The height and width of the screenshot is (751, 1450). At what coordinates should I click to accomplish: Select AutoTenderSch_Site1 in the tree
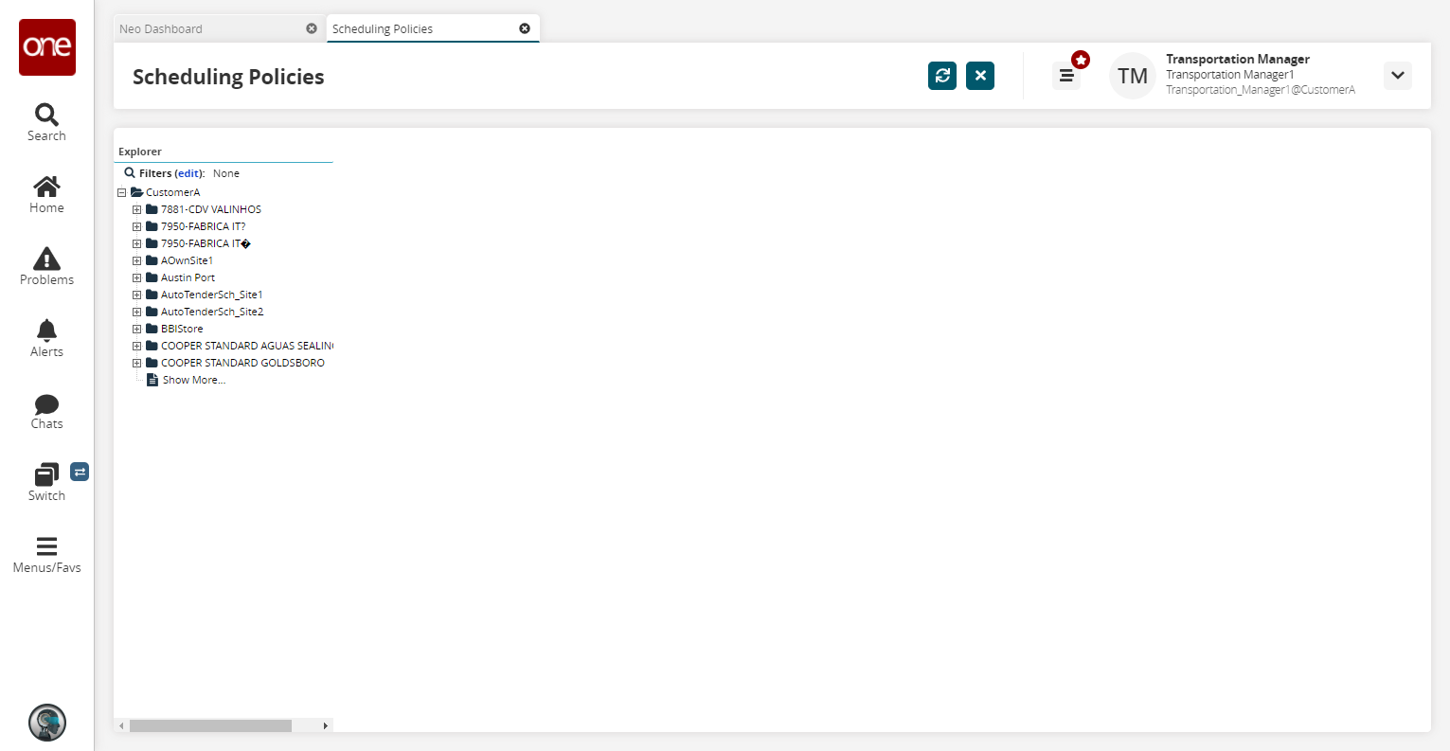tap(212, 295)
